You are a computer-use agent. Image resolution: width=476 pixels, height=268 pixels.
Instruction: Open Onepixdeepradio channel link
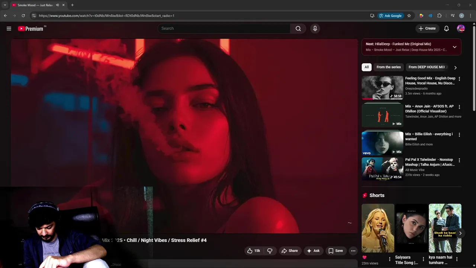(416, 89)
